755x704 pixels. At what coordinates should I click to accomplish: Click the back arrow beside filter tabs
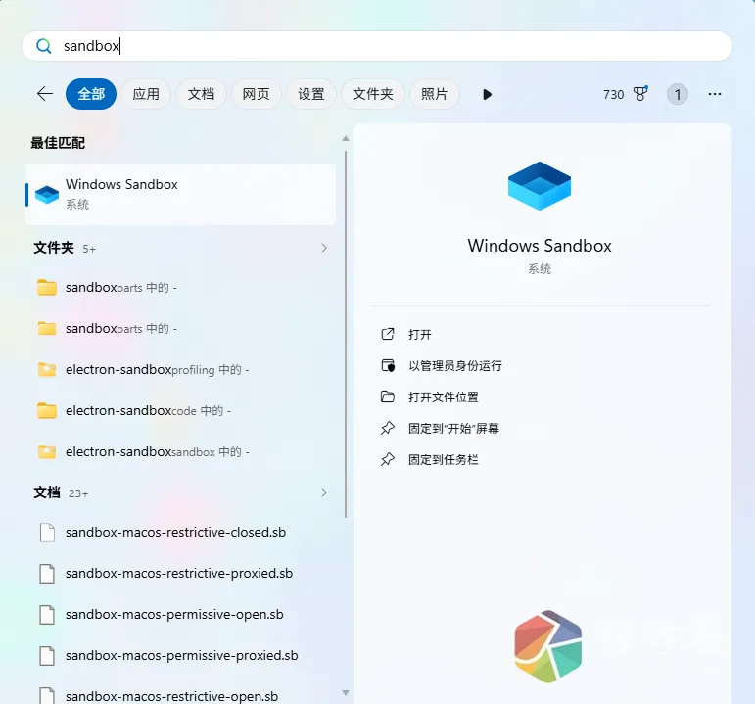[45, 94]
